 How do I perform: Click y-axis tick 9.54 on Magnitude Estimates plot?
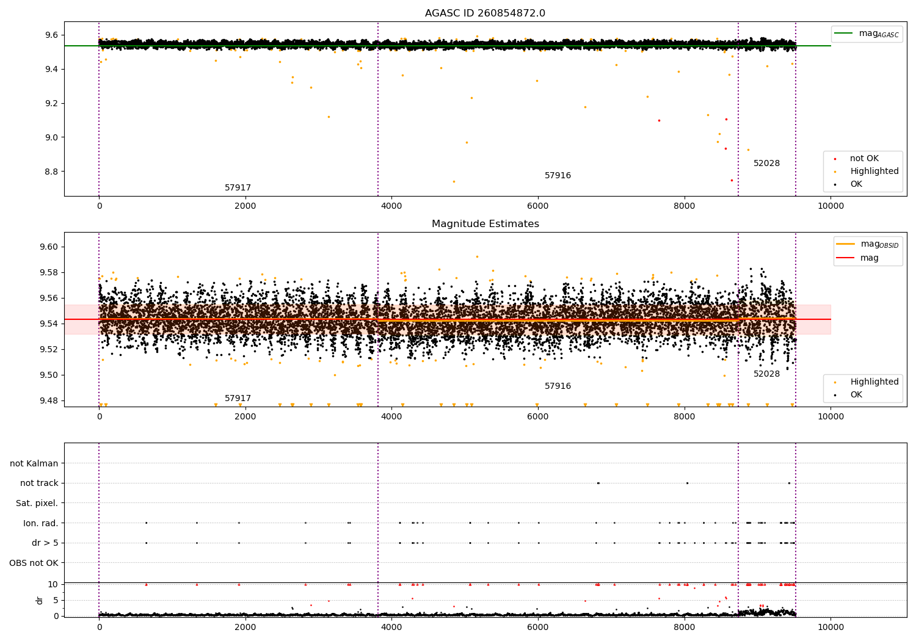pos(48,324)
